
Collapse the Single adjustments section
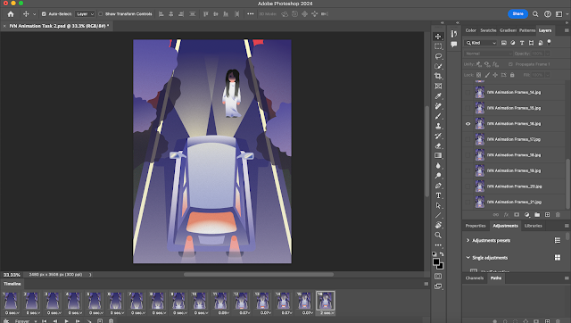(468, 258)
